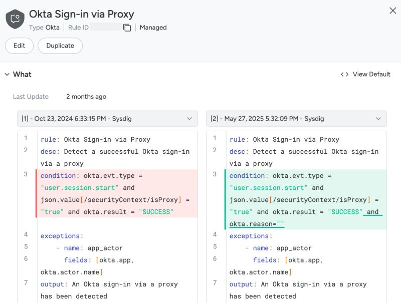The image size is (401, 303).
Task: Click the added okta.reason="" text in right diff
Action: click(x=257, y=224)
